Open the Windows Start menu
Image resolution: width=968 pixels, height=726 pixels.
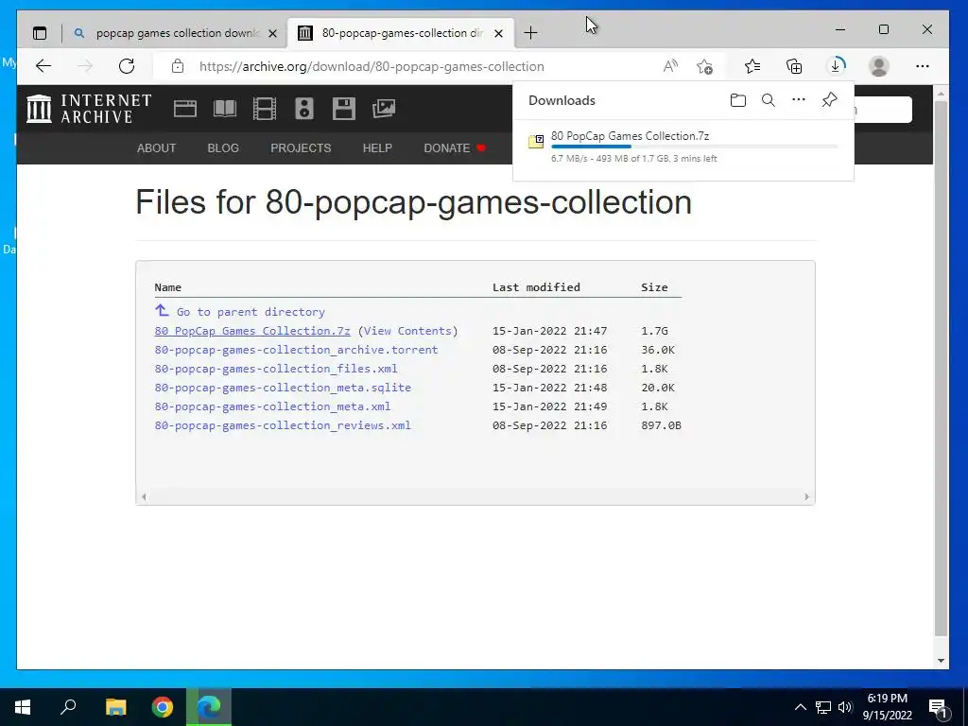click(x=23, y=707)
